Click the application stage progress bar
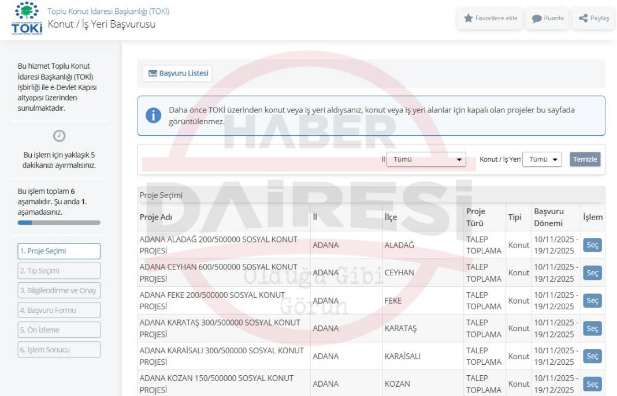Viewport: 617px width, 396px height. coord(59,222)
